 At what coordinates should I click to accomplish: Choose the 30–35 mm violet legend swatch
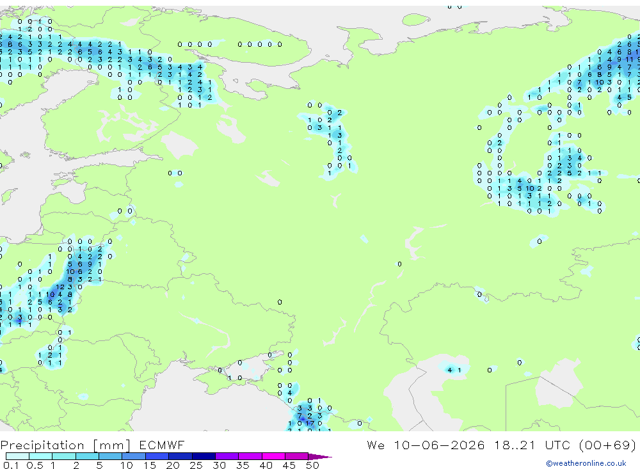click(227, 456)
